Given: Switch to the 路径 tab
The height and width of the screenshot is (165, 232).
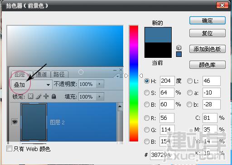Looking at the screenshot, I should [59, 74].
